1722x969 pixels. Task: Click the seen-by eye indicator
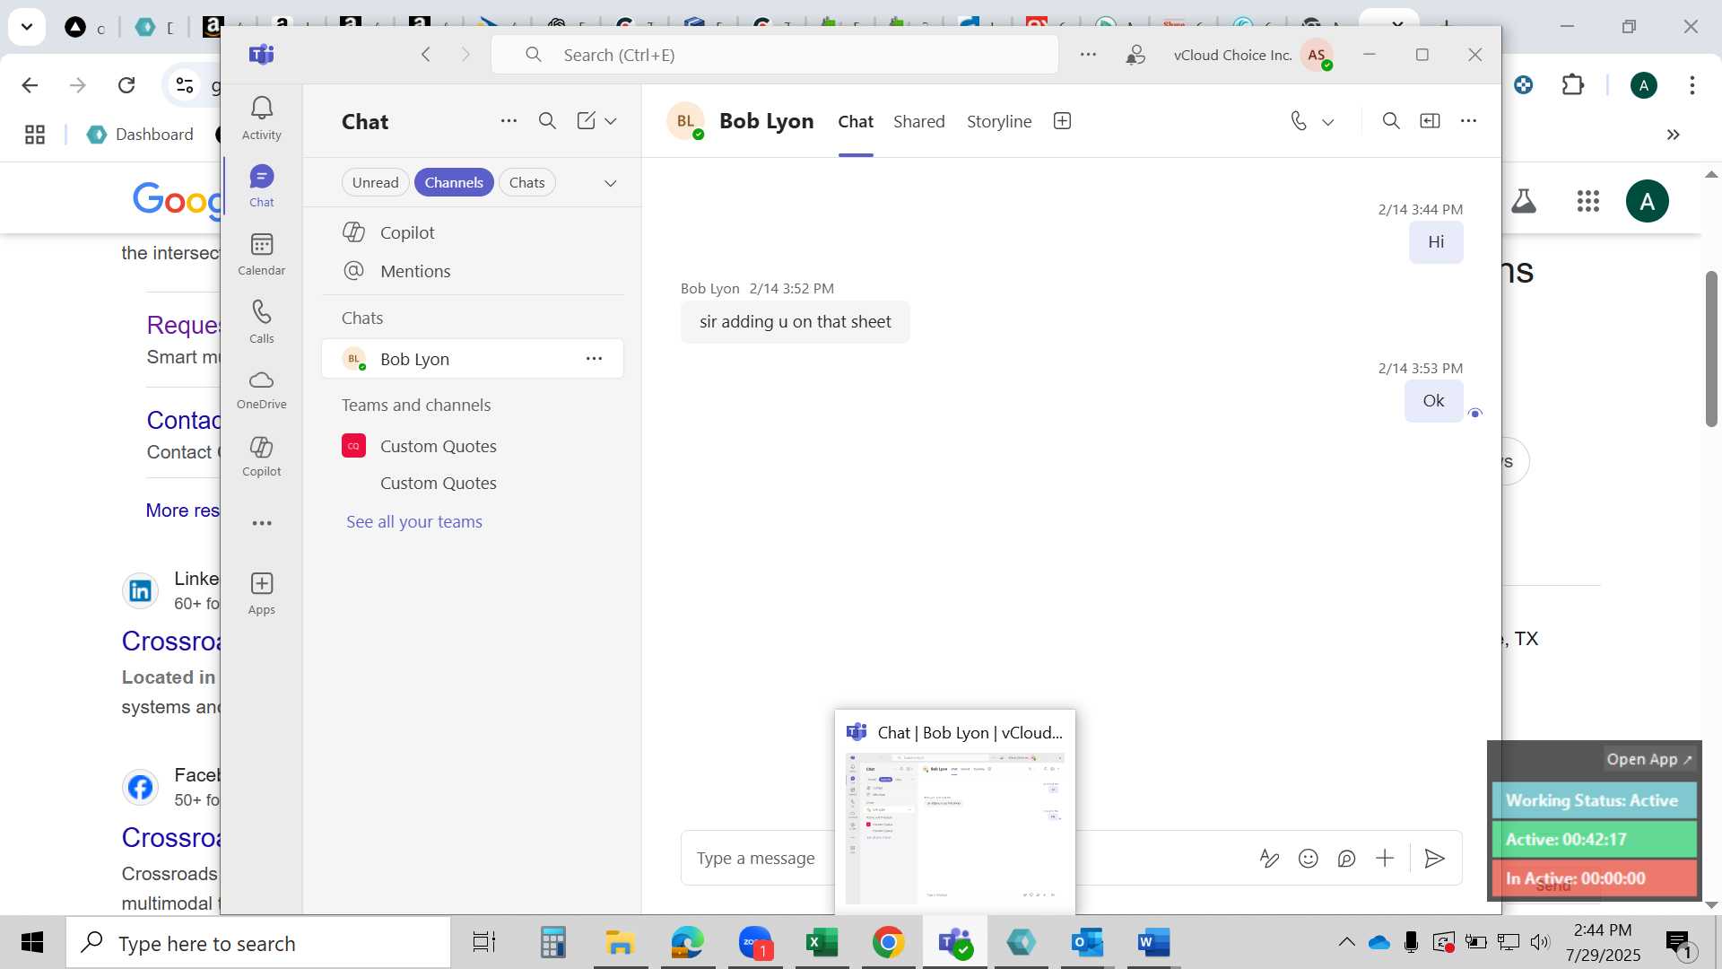(x=1475, y=413)
